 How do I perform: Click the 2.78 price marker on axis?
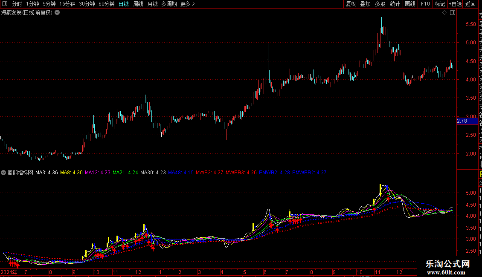coord(467,121)
